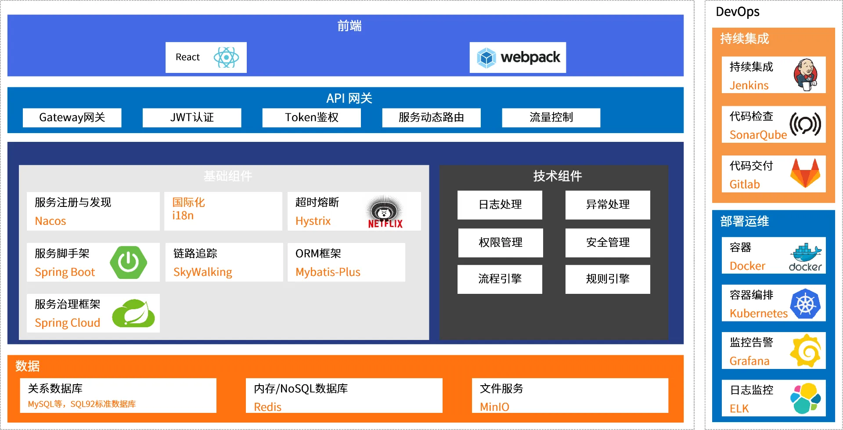843x430 pixels.
Task: Click the 数据 section heading
Action: click(28, 366)
